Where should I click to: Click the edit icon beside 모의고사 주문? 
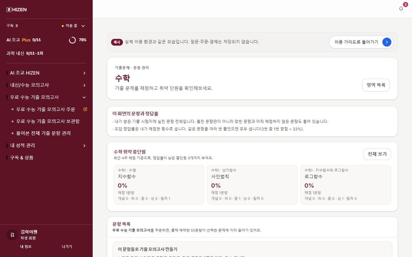point(85,109)
